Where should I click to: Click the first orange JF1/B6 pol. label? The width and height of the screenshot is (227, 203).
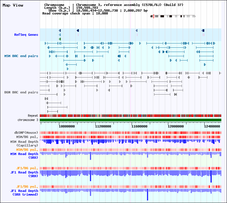point(27,168)
